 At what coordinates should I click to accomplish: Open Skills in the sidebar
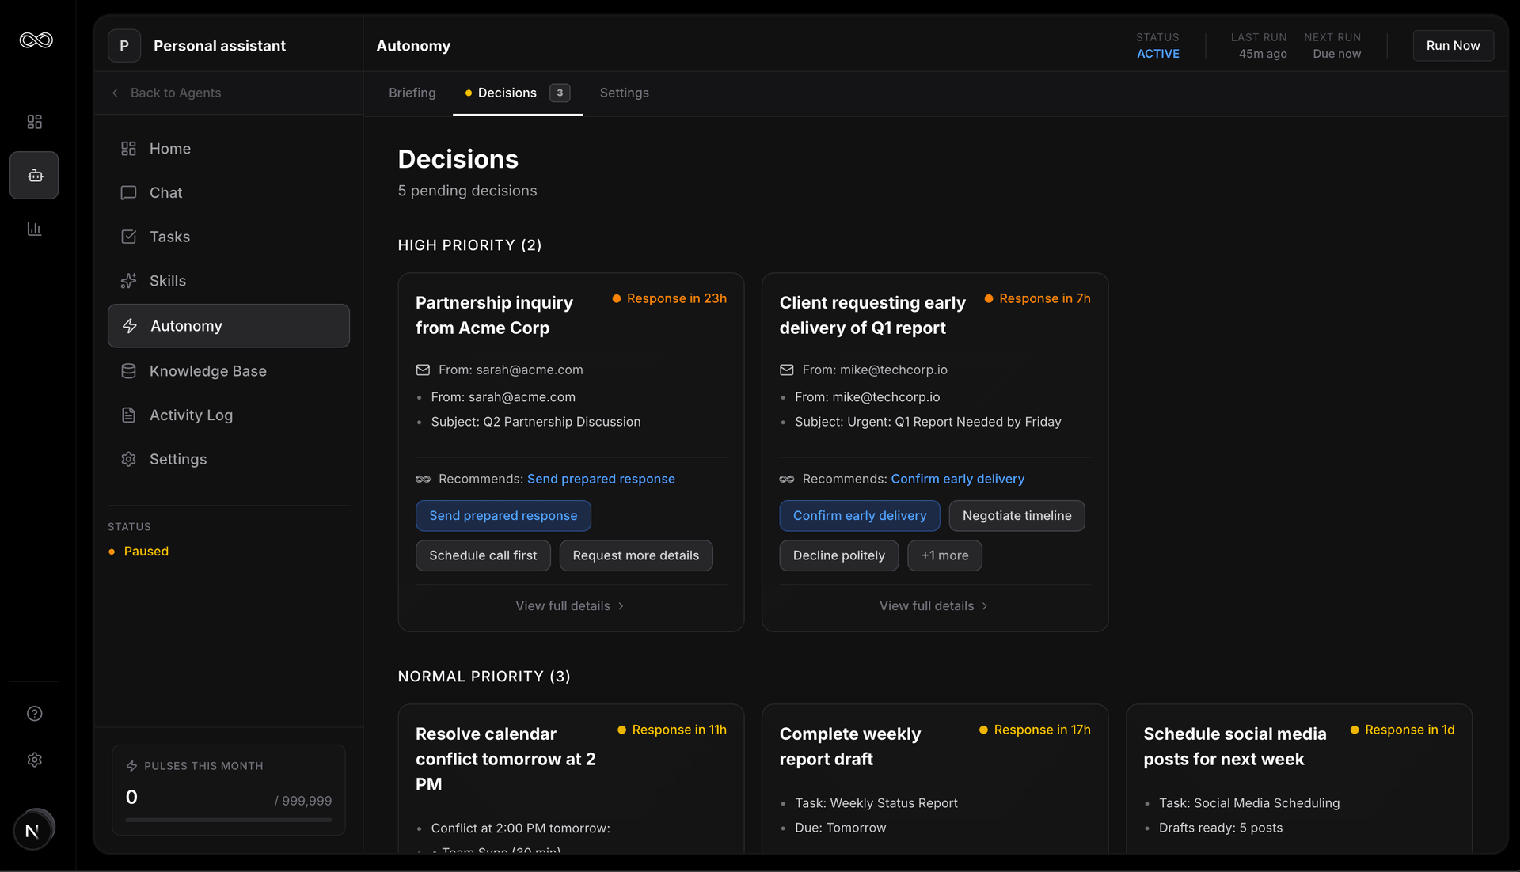tap(167, 281)
